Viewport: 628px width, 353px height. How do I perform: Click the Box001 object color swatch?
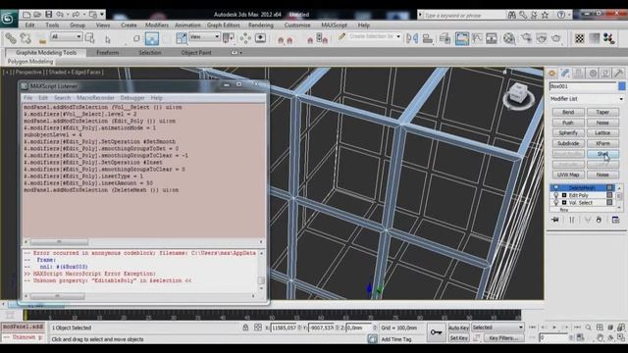click(x=621, y=86)
